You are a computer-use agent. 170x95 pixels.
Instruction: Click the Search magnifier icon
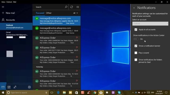[x=66, y=7]
